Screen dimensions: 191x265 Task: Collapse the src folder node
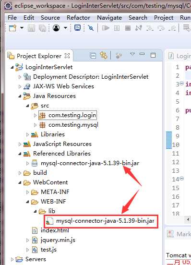27,106
